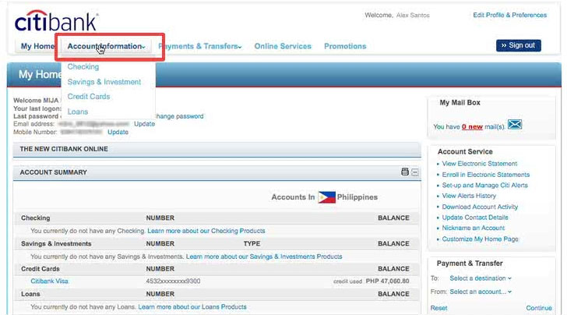The width and height of the screenshot is (567, 315).
Task: Open the Online Services tab
Action: (x=283, y=46)
